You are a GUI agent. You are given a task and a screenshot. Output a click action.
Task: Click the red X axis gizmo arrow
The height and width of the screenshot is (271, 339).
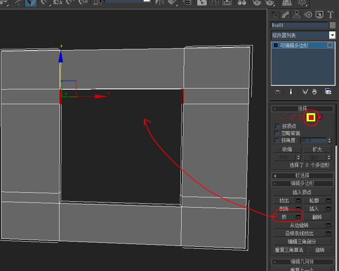(101, 96)
